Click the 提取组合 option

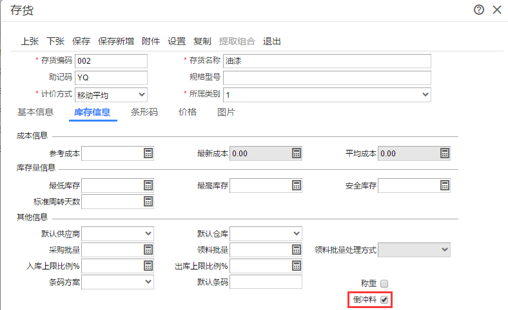pos(237,41)
